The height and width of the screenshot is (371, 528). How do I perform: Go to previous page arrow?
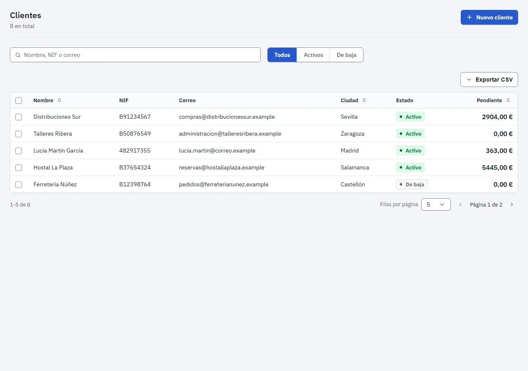[x=460, y=204]
